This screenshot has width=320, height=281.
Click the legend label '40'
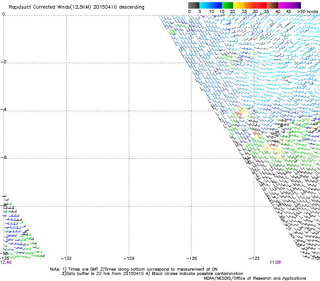tap(278, 11)
